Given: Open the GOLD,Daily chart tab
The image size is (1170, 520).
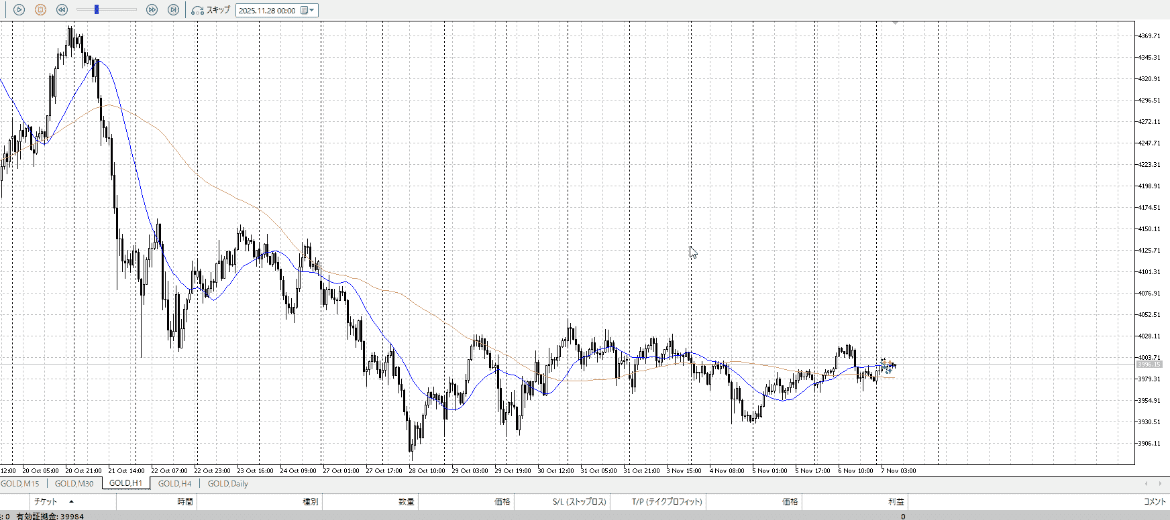Looking at the screenshot, I should [227, 483].
